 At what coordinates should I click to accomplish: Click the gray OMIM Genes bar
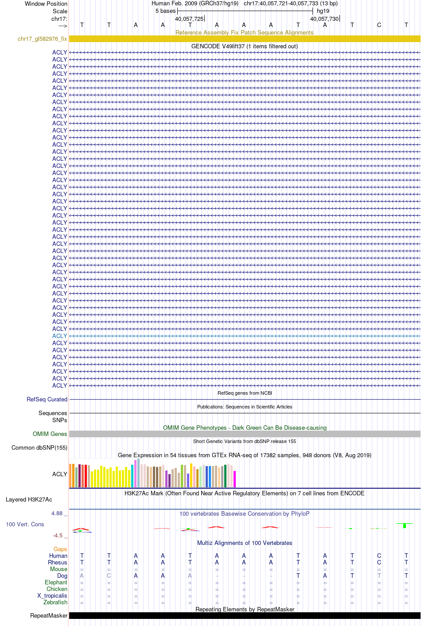coord(245,434)
